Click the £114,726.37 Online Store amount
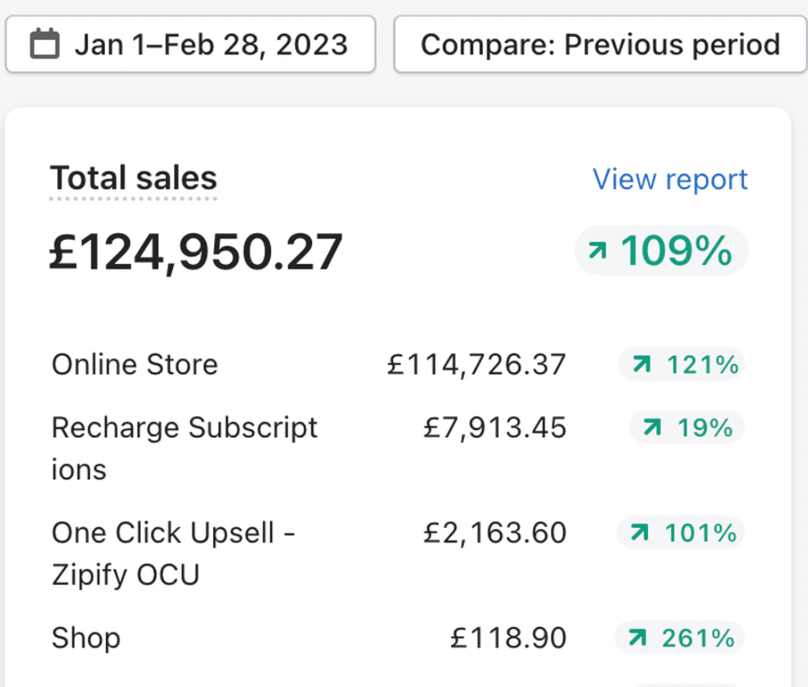 click(477, 364)
